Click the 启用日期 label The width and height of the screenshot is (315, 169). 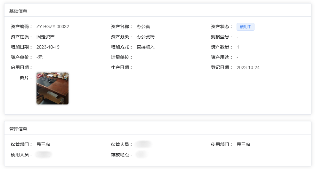21,67
